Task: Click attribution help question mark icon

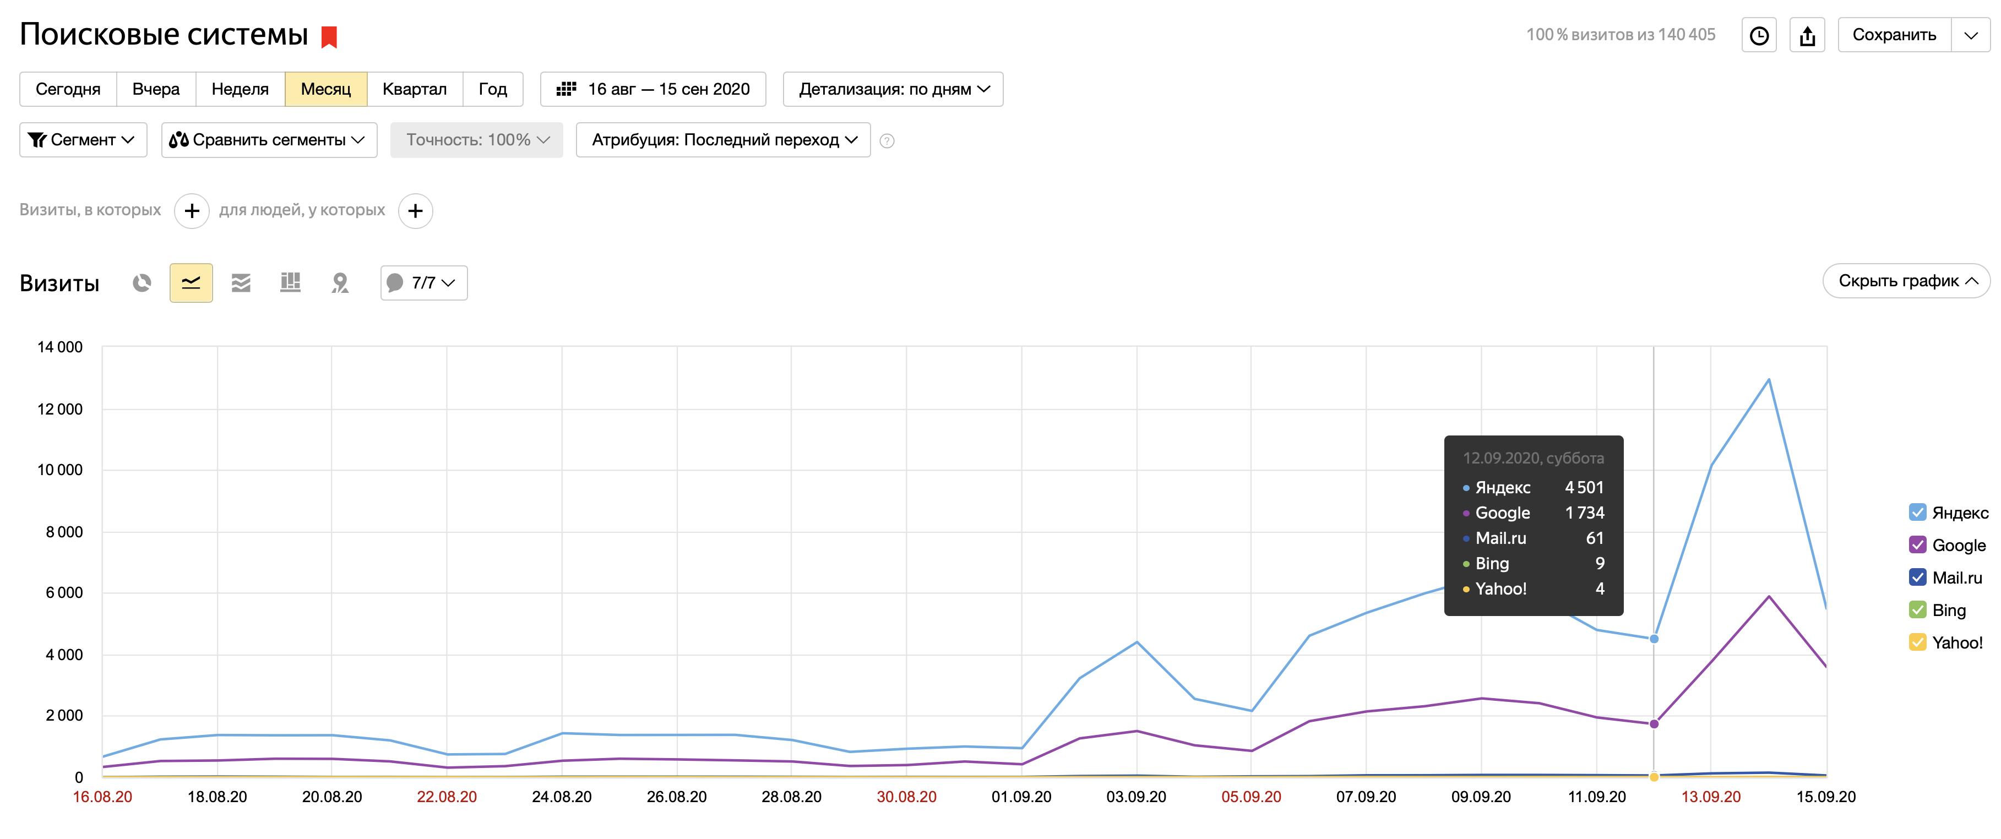Action: coord(887,140)
